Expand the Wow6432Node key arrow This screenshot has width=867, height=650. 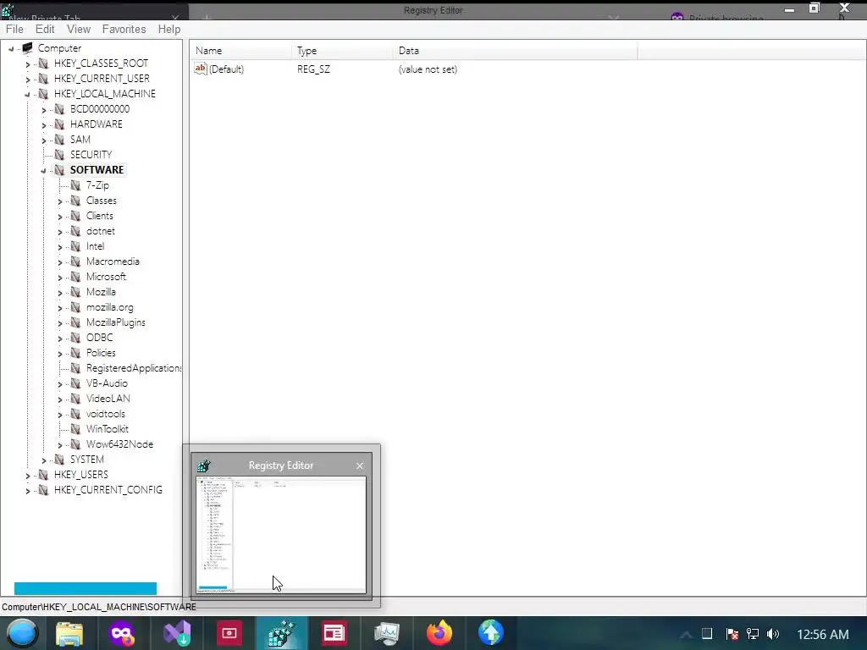(60, 445)
